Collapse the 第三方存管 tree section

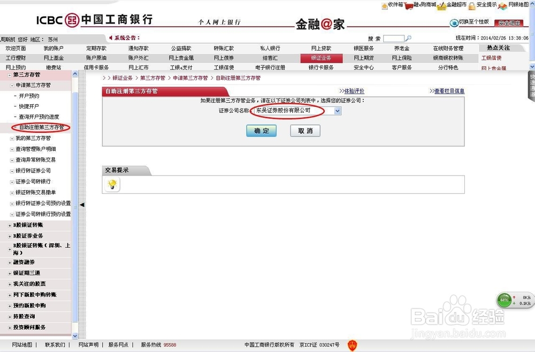point(10,75)
